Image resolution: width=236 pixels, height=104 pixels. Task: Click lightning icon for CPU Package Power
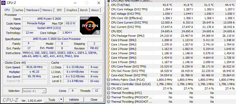click(x=109, y=36)
